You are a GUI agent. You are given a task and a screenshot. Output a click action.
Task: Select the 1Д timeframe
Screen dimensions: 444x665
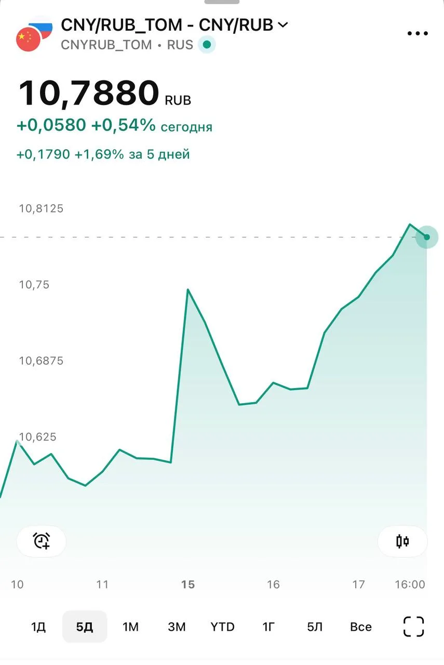point(38,627)
